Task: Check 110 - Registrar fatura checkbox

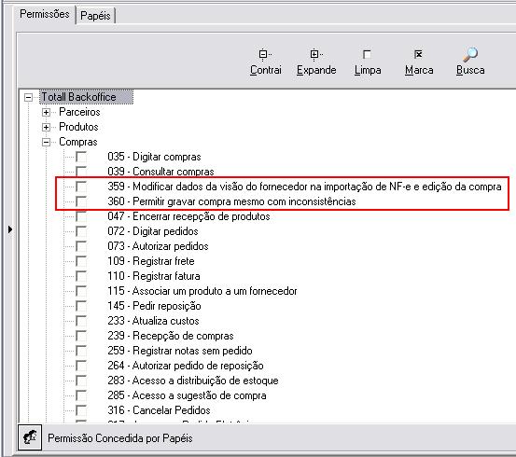Action: click(81, 276)
